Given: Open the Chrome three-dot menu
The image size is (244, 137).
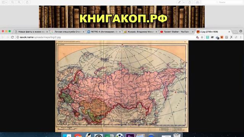Looking at the screenshot, I should coord(241,37).
